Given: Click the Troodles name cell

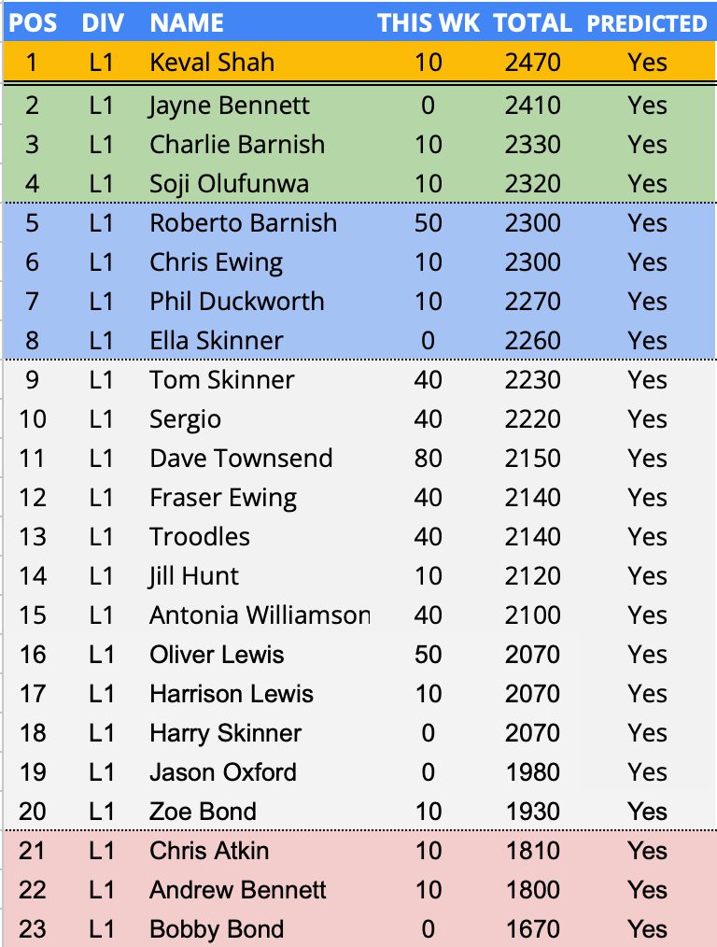Looking at the screenshot, I should click(x=200, y=537).
